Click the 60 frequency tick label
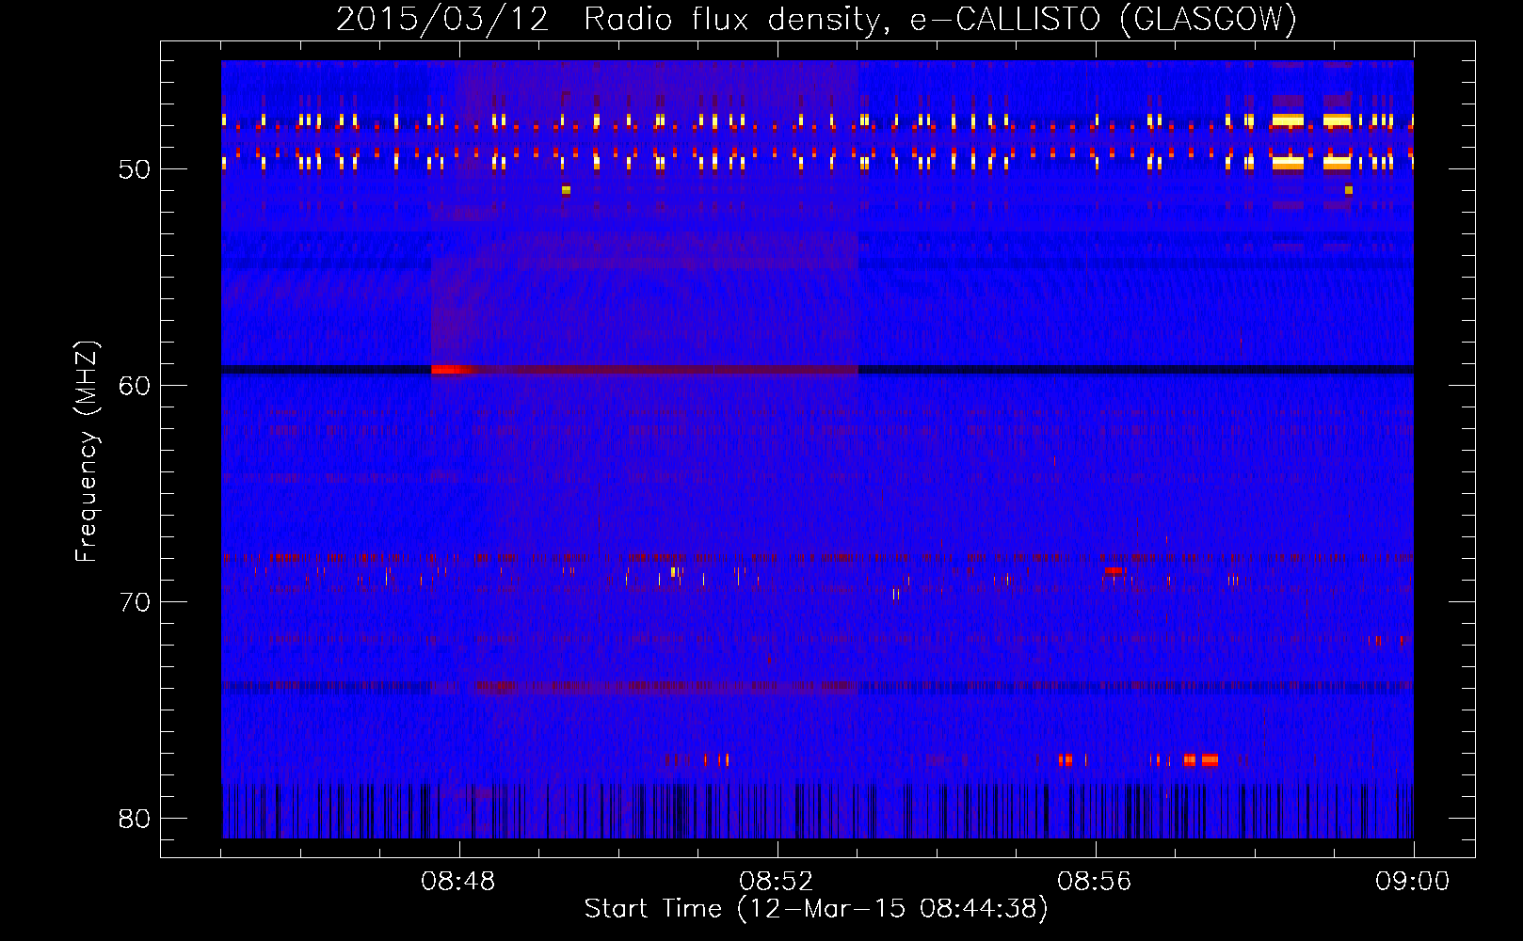This screenshot has height=941, width=1523. (135, 386)
